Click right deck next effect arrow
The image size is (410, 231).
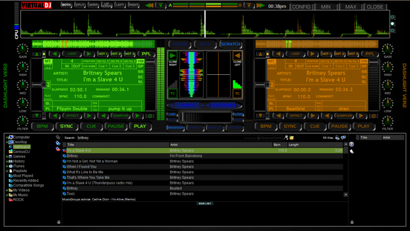click(313, 116)
